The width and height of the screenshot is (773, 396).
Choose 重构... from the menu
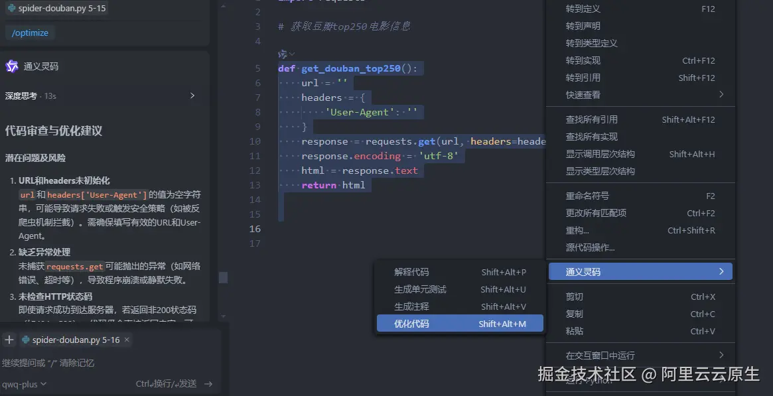coord(640,230)
